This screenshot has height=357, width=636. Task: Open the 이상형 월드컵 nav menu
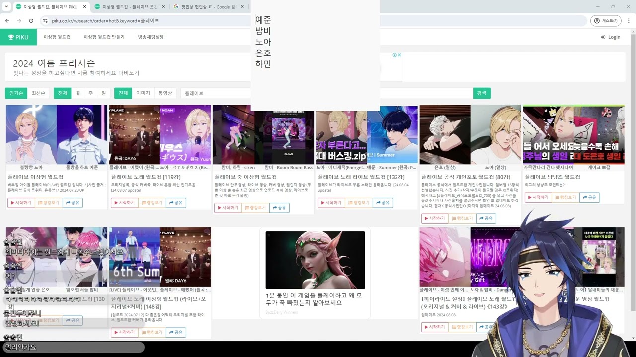[x=57, y=37]
